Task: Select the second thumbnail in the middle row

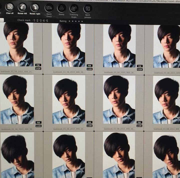Action: [69, 100]
